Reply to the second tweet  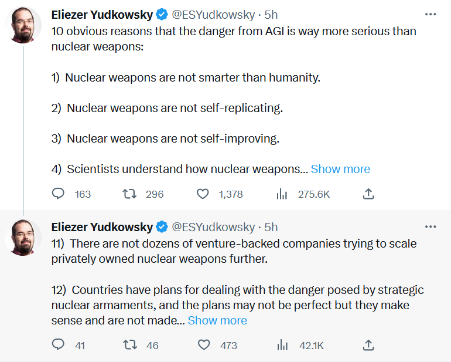coord(59,345)
